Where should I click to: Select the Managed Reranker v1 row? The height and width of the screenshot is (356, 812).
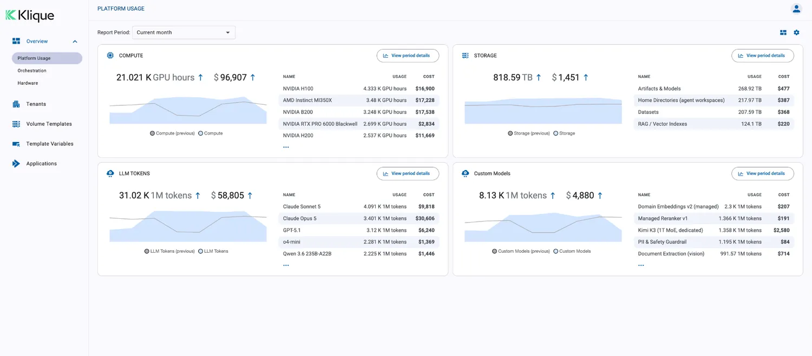coord(714,219)
